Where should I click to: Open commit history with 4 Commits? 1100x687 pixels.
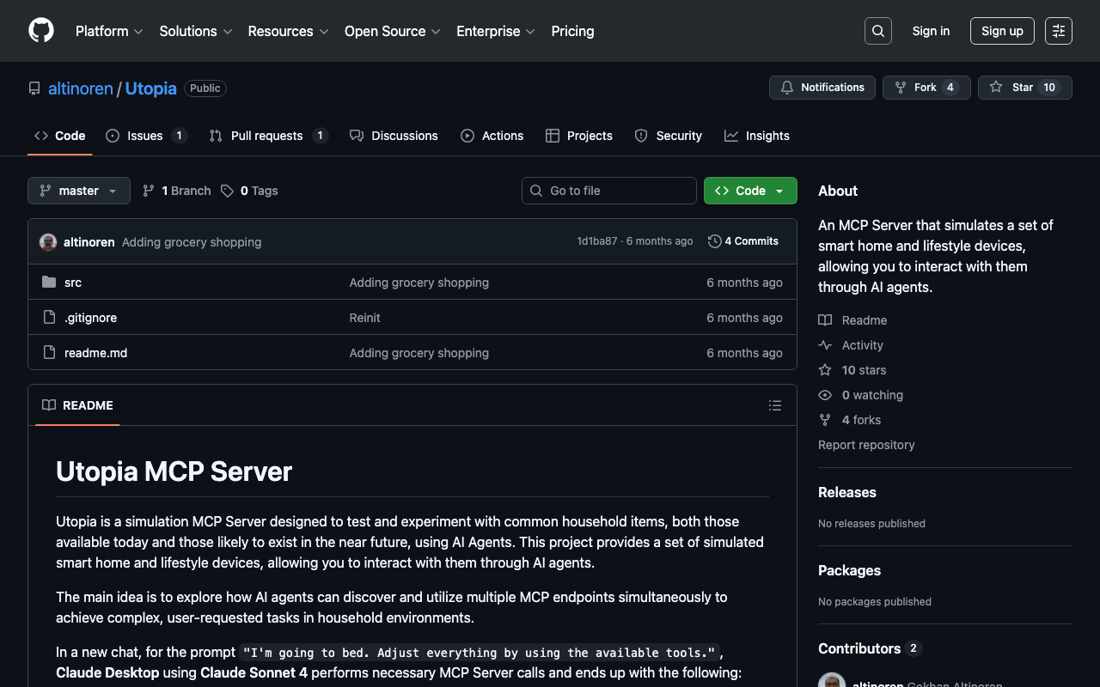pos(743,241)
